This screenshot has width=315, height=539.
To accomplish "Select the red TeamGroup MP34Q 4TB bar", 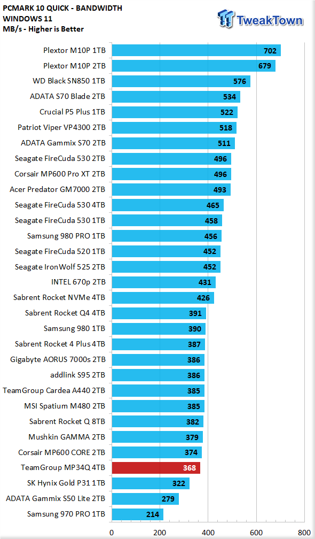I will (x=156, y=468).
